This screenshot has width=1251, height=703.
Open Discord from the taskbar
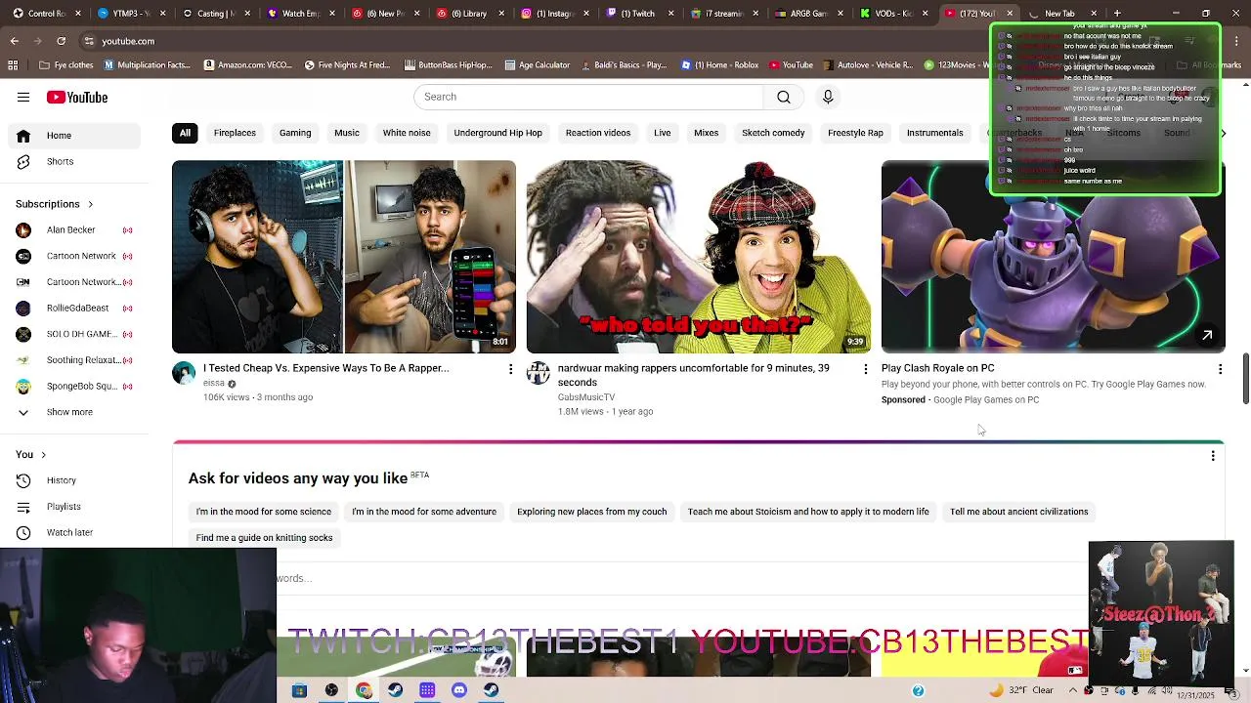[x=459, y=690]
